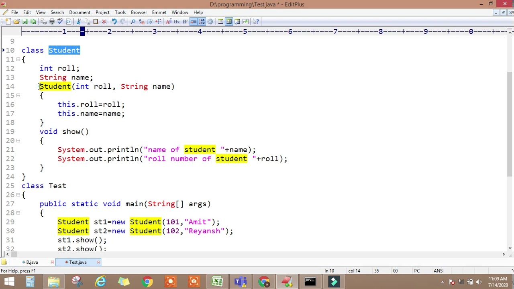Toggle Word Wrap (W) in toolbar

(x=185, y=21)
